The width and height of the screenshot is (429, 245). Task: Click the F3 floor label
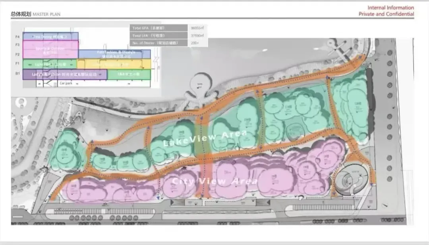[17, 44]
